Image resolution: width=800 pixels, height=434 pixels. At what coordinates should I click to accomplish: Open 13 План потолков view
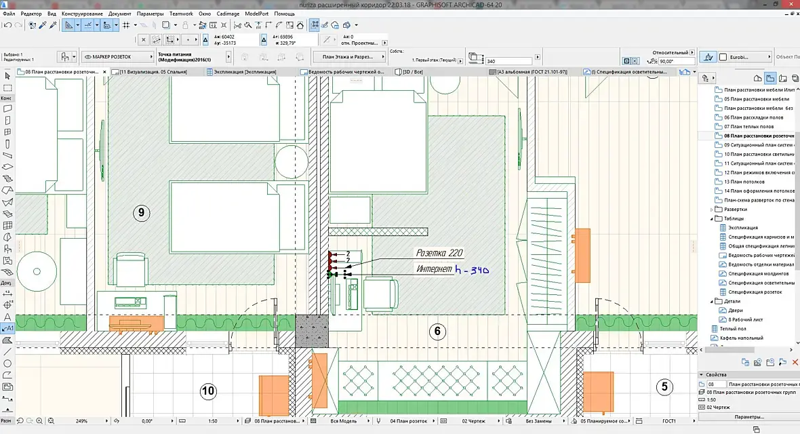[744, 182]
